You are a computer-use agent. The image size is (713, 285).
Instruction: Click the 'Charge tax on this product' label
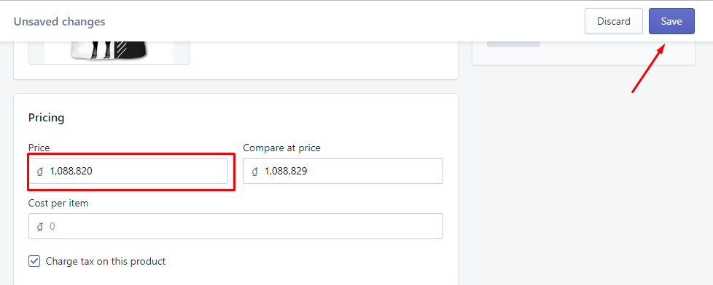coord(106,262)
